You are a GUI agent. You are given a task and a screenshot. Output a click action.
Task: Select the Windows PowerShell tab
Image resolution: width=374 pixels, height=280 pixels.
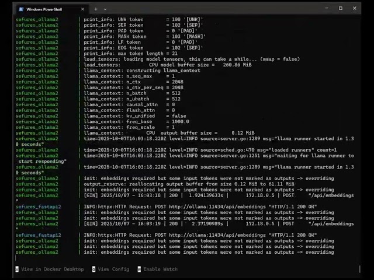[x=51, y=9]
